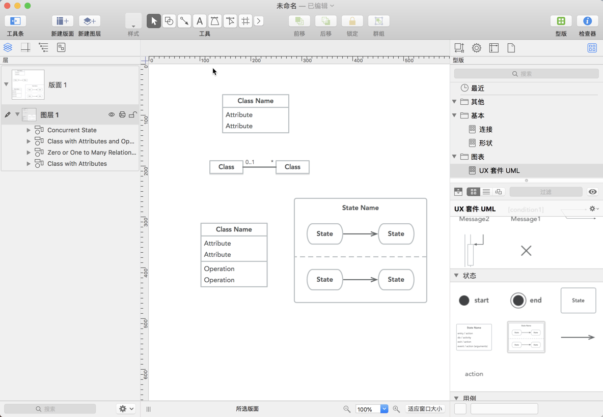Select the start state stencil
Image resolution: width=603 pixels, height=417 pixels.
(x=465, y=300)
